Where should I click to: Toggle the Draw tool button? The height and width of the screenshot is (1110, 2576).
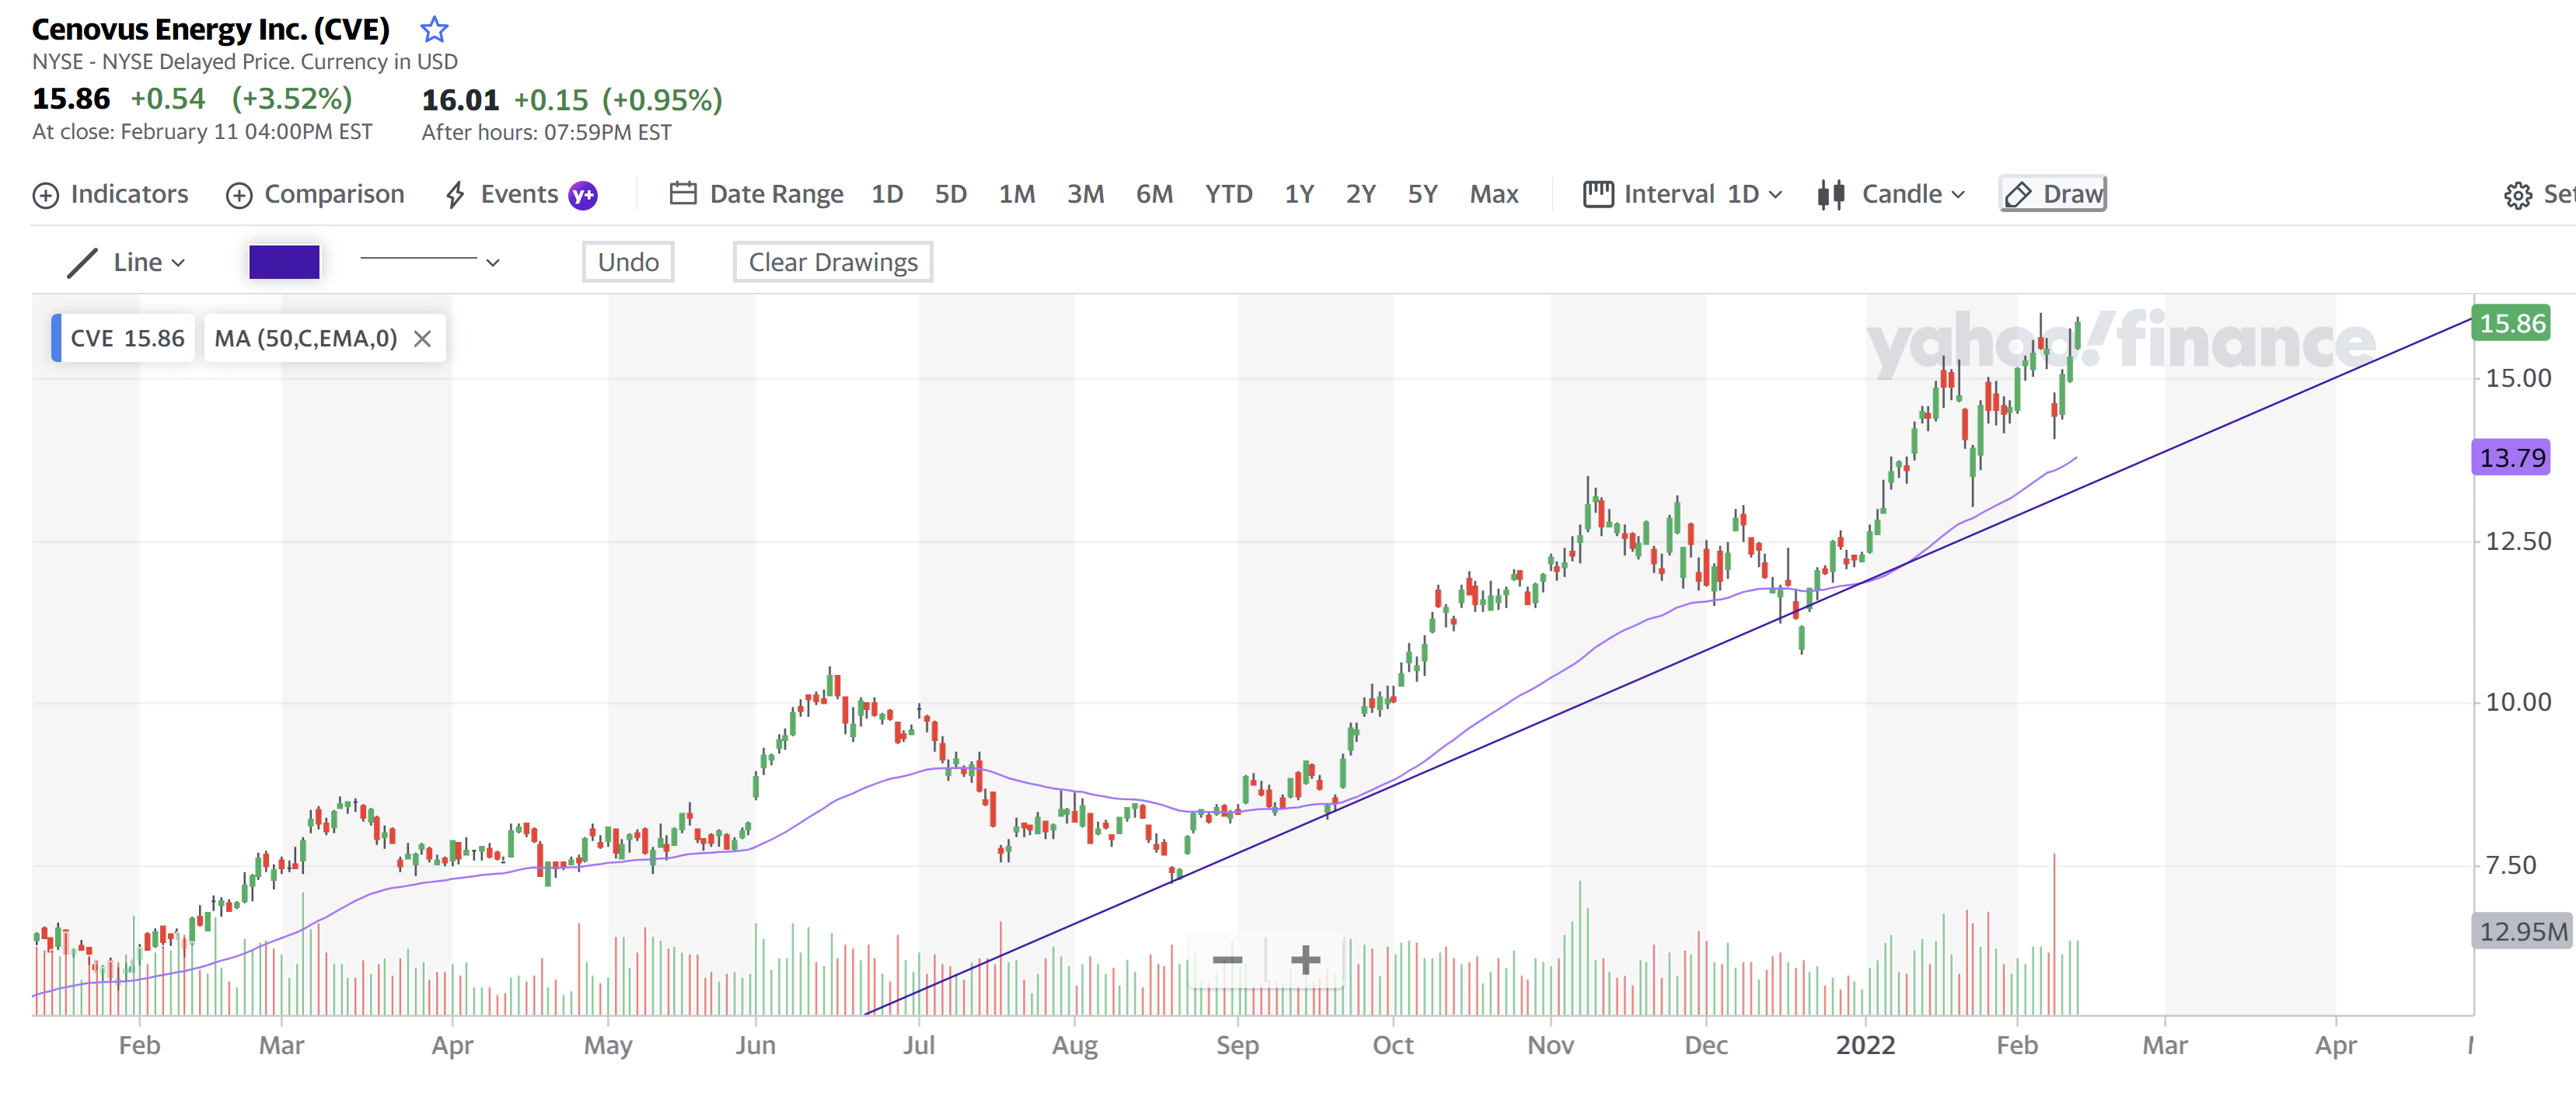[2053, 194]
